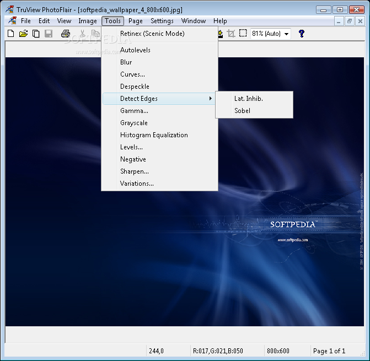The image size is (370, 361).
Task: Close the TruView PhotoFlair application window
Action: point(356,10)
